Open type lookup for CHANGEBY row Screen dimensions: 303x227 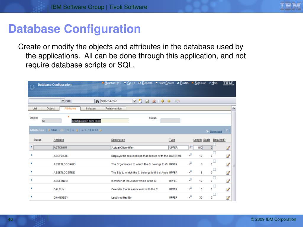(191, 196)
